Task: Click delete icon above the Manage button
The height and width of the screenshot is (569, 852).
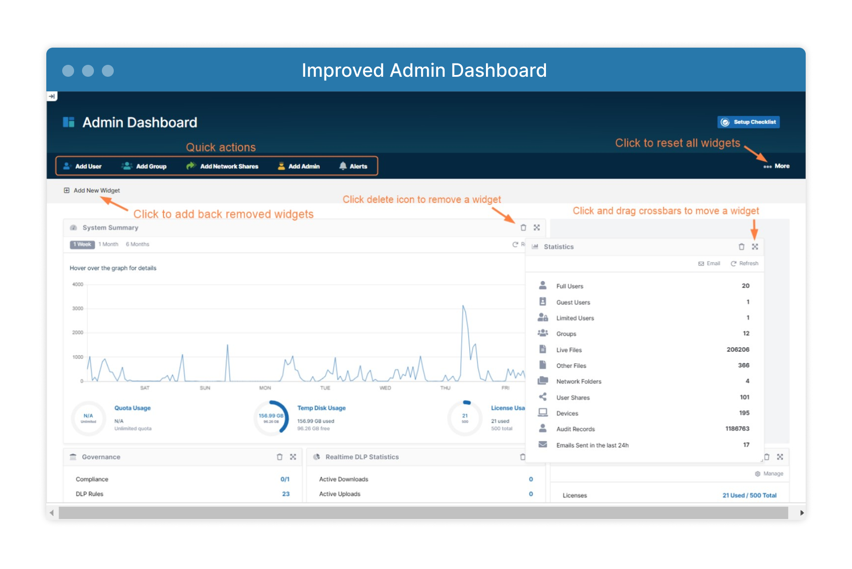Action: [x=767, y=457]
